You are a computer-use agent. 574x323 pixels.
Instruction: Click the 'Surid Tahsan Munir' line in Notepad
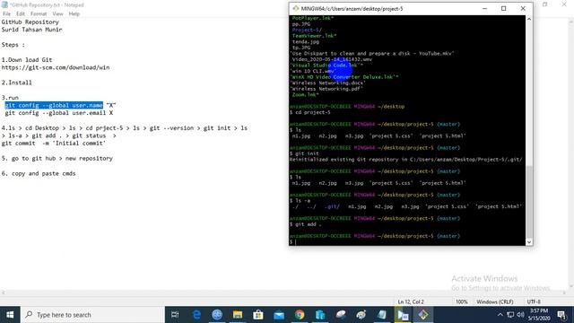point(32,30)
